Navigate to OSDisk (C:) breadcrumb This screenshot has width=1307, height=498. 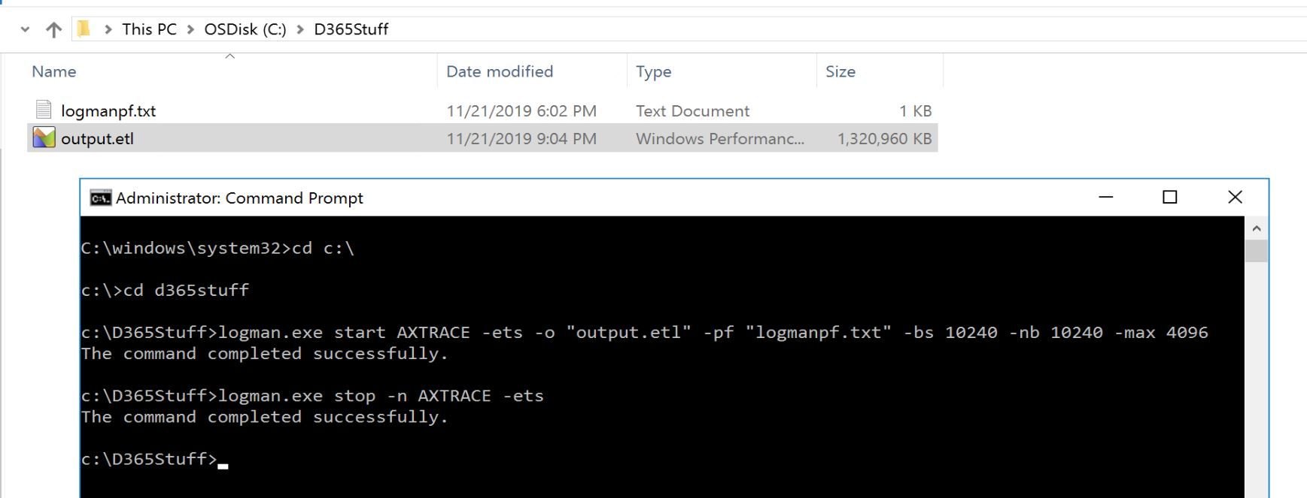pyautogui.click(x=245, y=29)
